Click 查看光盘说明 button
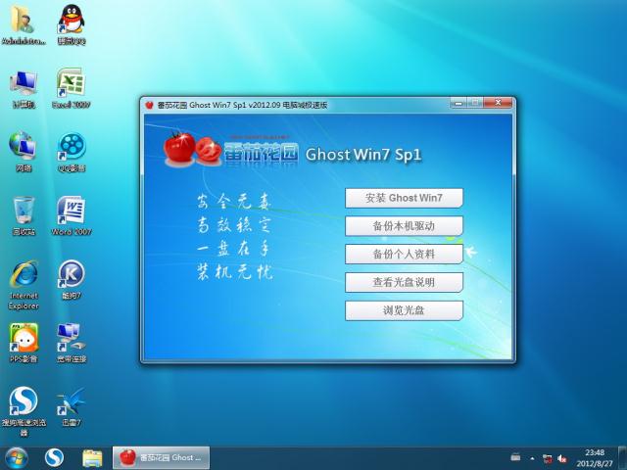627x470 pixels. [x=404, y=282]
